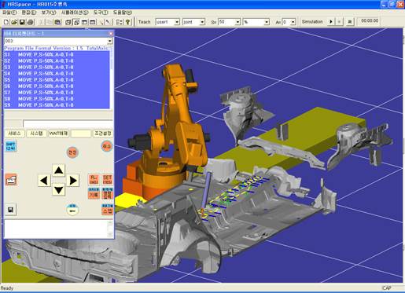
Task: Close the teach pendant panel
Action: pyautogui.click(x=111, y=34)
